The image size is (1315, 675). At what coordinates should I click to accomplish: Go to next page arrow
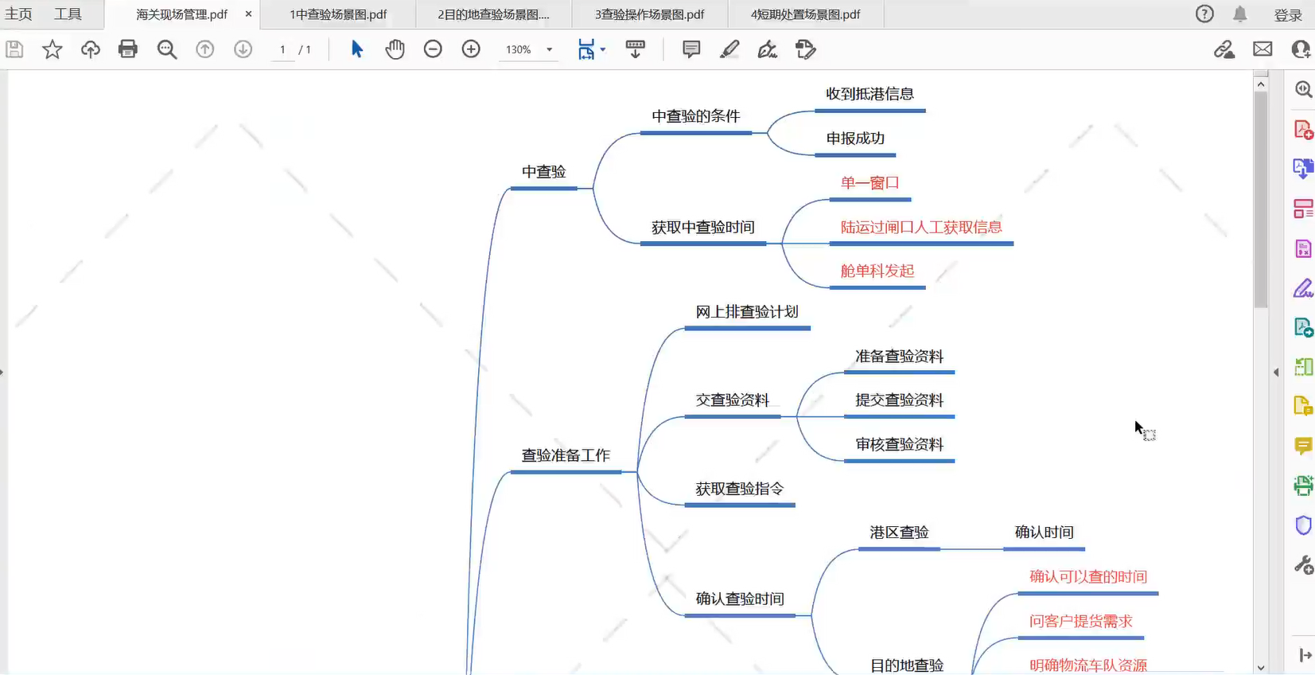tap(243, 49)
